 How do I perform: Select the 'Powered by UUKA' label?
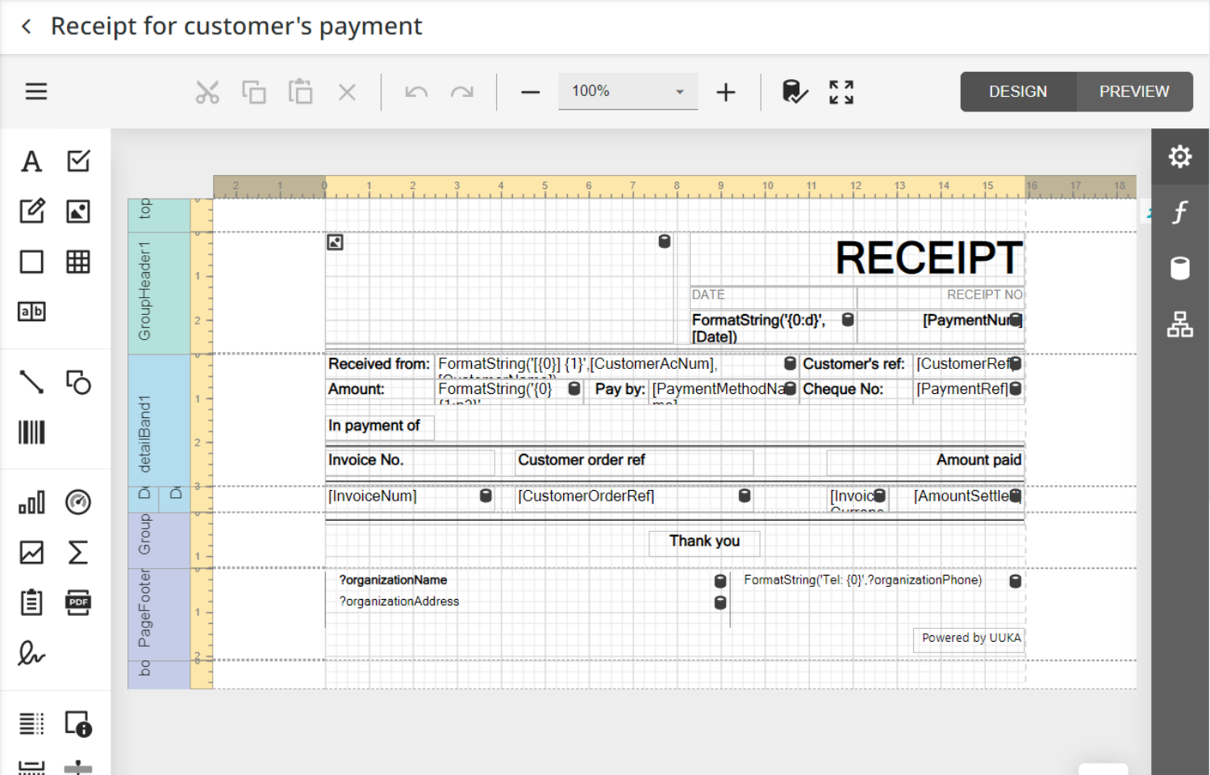[969, 639]
